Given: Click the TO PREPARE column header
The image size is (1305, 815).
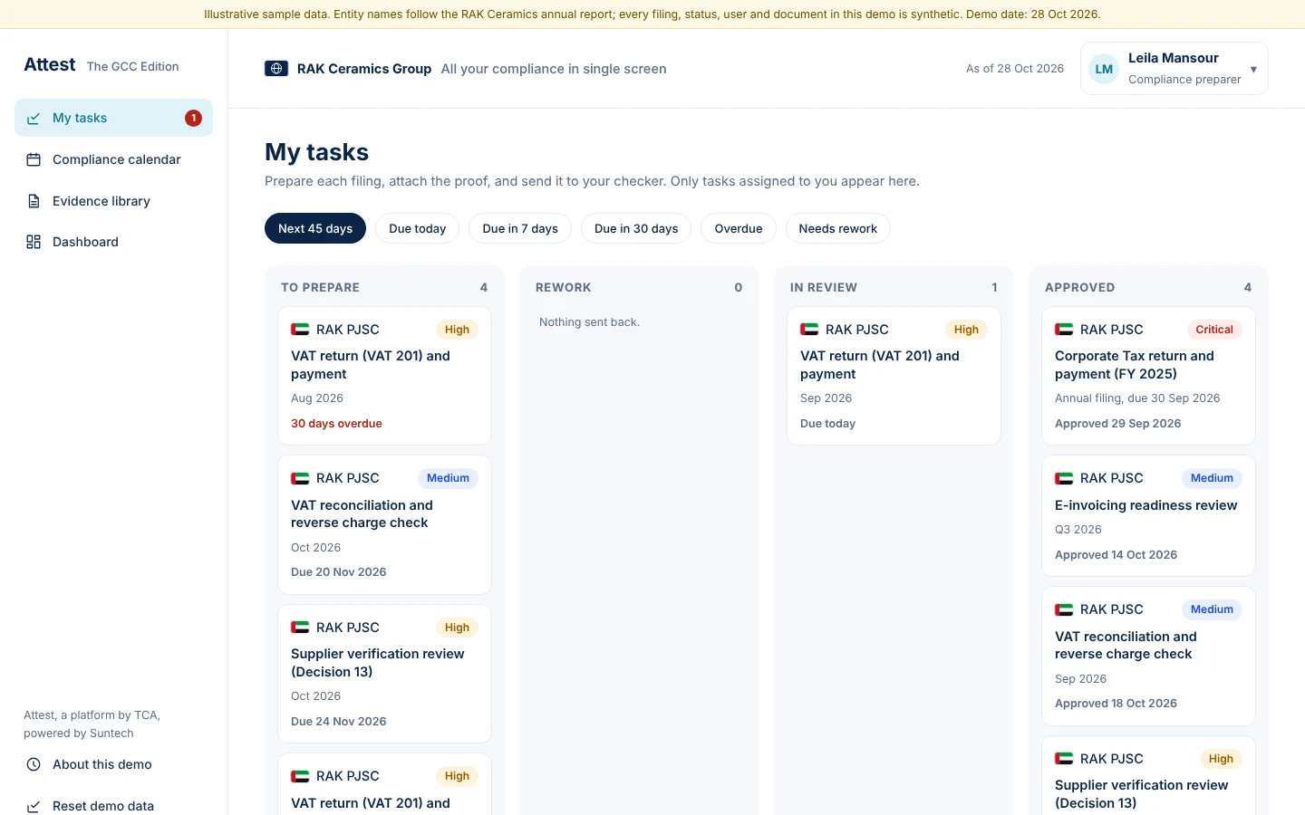Looking at the screenshot, I should tap(320, 287).
